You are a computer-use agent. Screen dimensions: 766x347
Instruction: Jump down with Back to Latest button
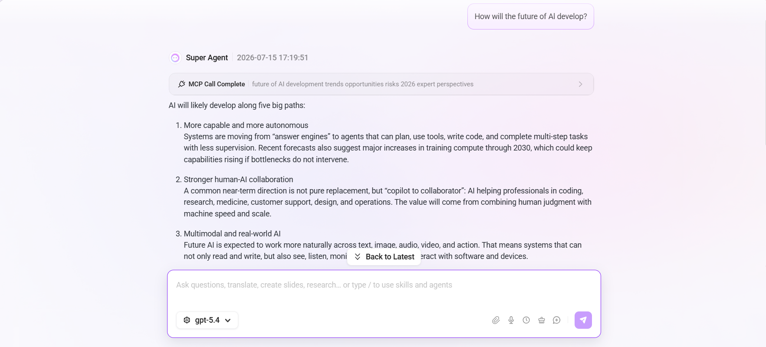click(x=384, y=257)
